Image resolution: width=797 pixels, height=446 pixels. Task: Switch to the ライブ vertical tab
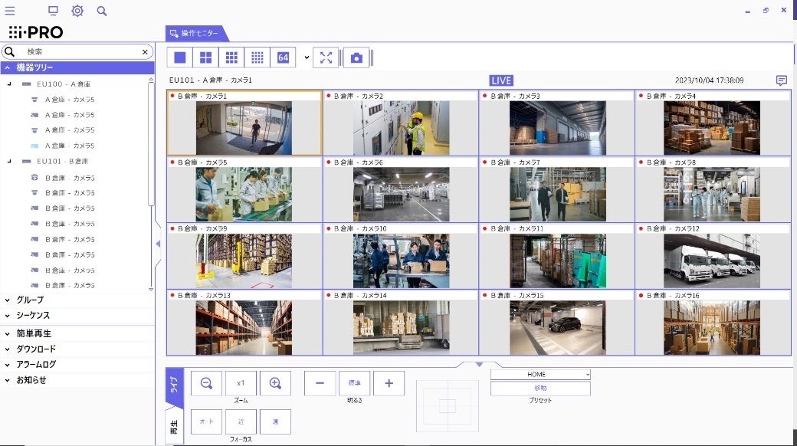174,387
